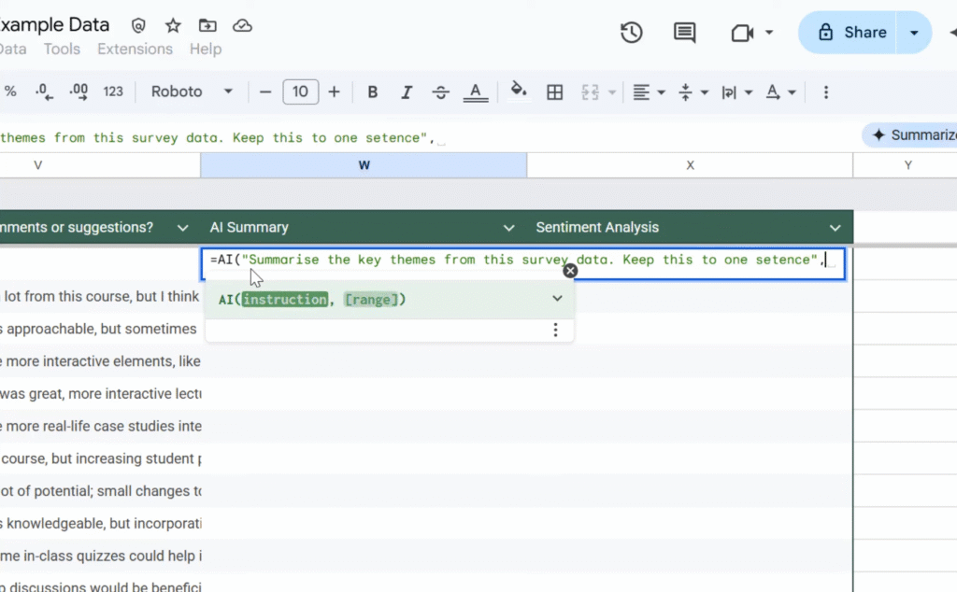Select the cell 'course, but increasing student'
Viewport: 957px width, 592px height.
pyautogui.click(x=100, y=458)
